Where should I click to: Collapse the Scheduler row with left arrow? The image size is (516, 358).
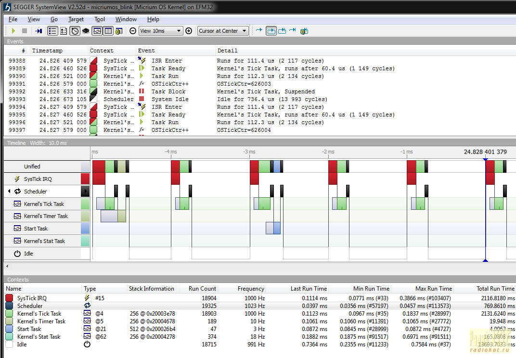click(9, 191)
